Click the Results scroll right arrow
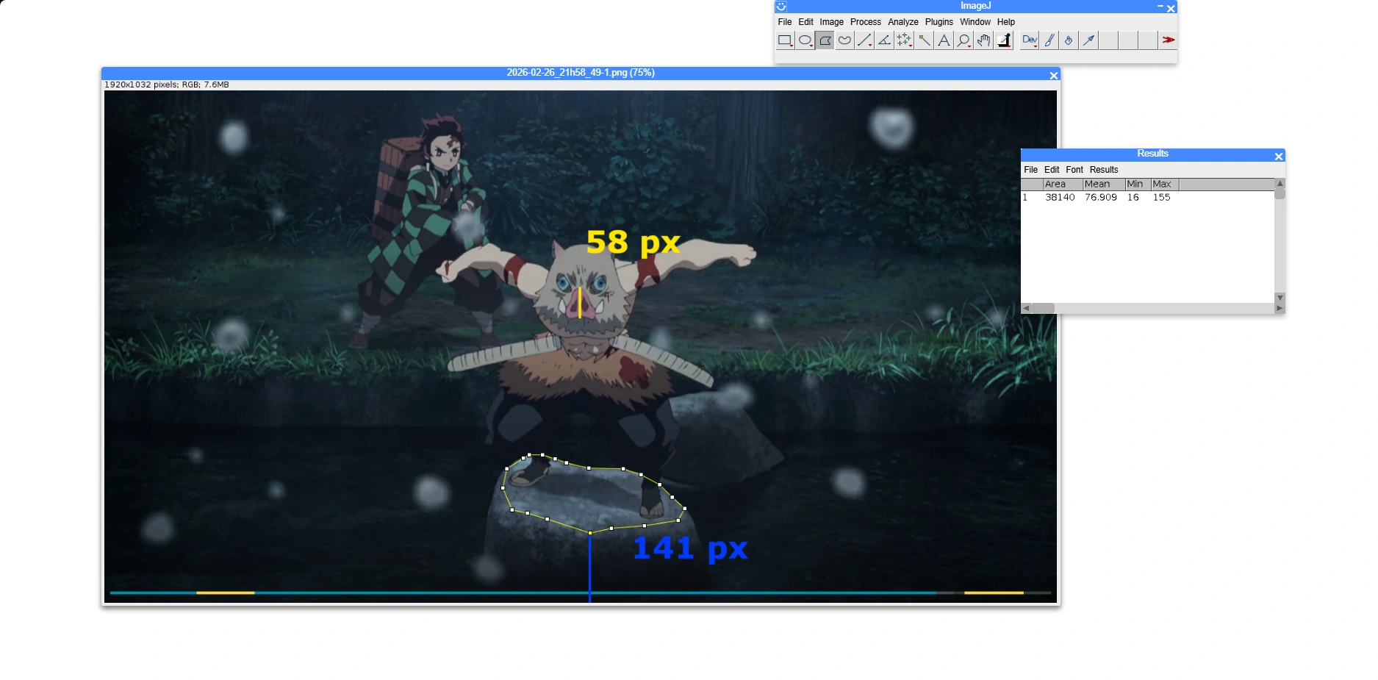 1280,309
